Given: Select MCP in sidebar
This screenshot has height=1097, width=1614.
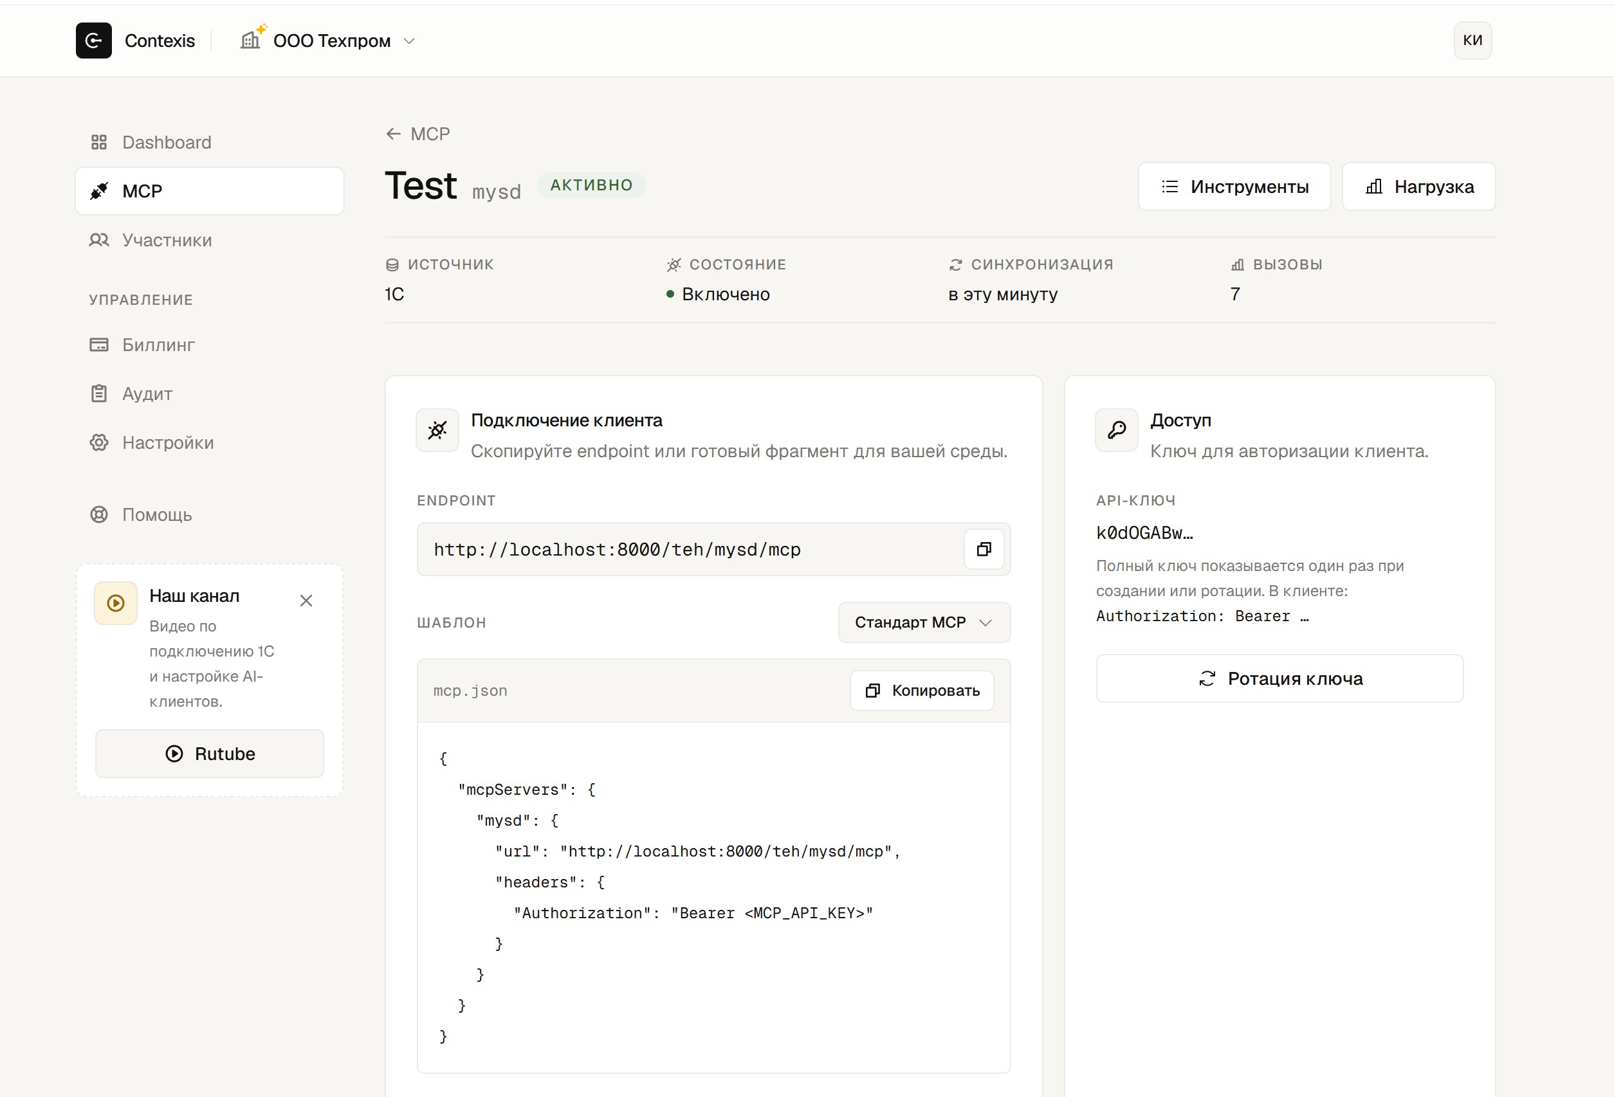Looking at the screenshot, I should pos(209,191).
